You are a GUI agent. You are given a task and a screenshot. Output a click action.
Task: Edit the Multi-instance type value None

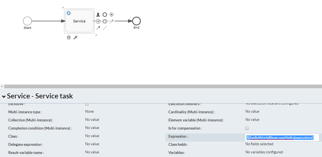pyautogui.click(x=89, y=111)
